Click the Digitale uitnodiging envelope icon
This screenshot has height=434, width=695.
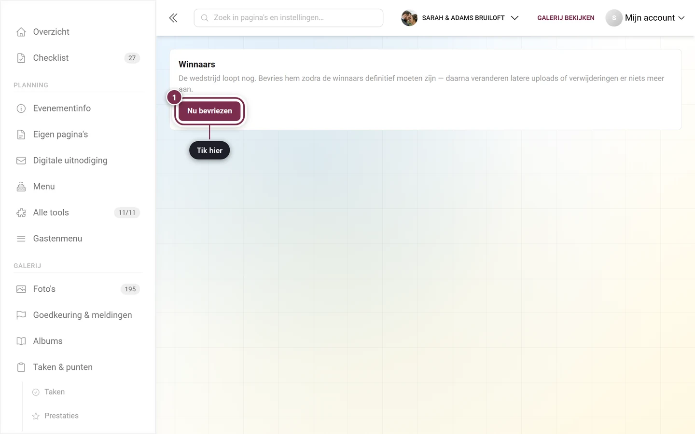pos(21,161)
